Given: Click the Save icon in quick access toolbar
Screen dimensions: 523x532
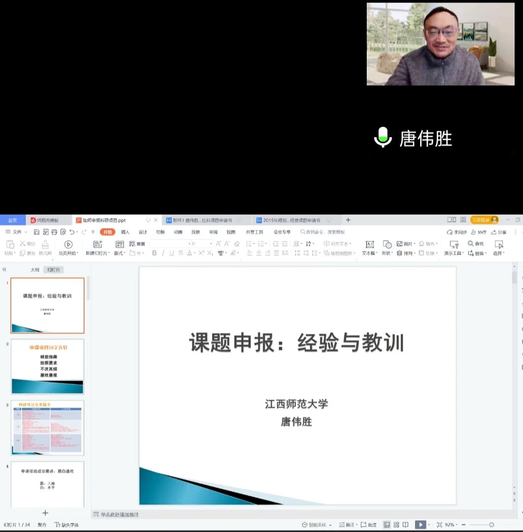Looking at the screenshot, I should click(x=36, y=232).
